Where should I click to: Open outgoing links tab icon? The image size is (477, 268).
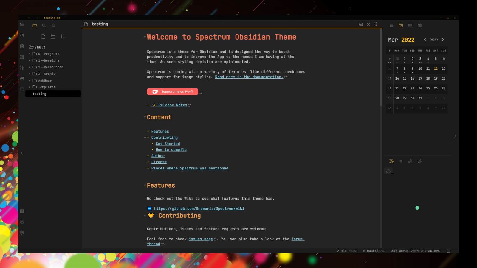420,161
